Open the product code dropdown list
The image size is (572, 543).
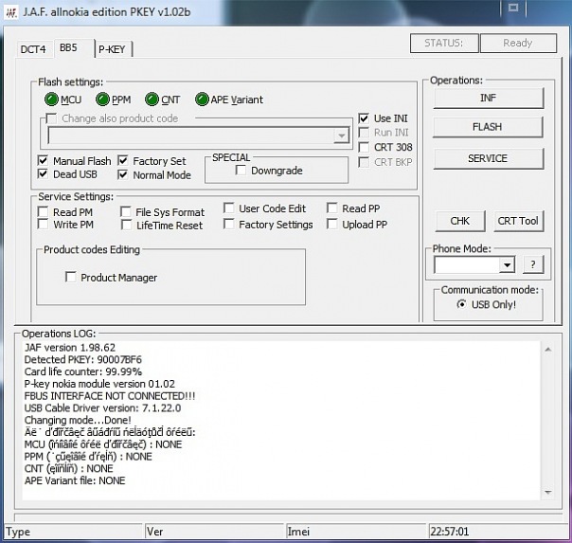point(342,136)
